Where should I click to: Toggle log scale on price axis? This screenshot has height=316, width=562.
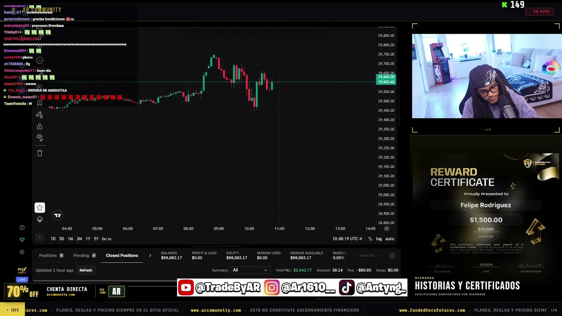pos(379,239)
